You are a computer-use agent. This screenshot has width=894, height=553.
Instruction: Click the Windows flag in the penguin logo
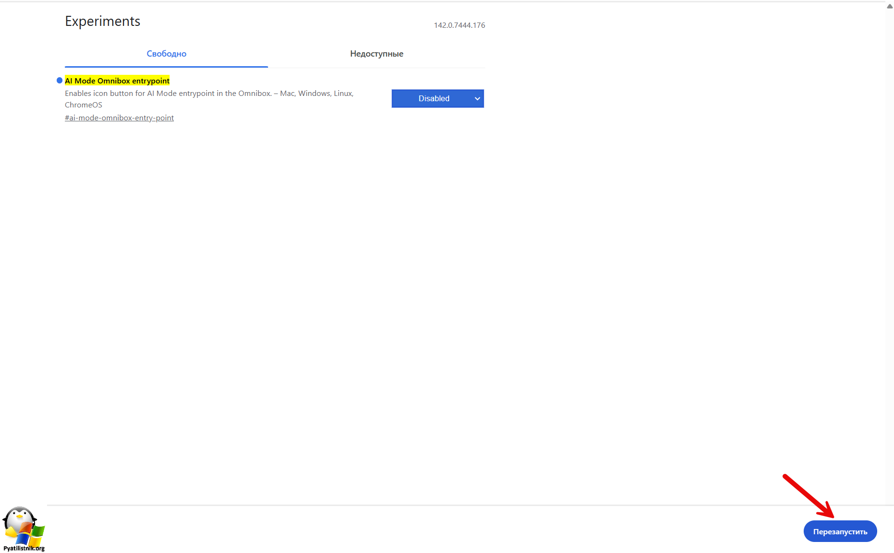click(x=33, y=533)
